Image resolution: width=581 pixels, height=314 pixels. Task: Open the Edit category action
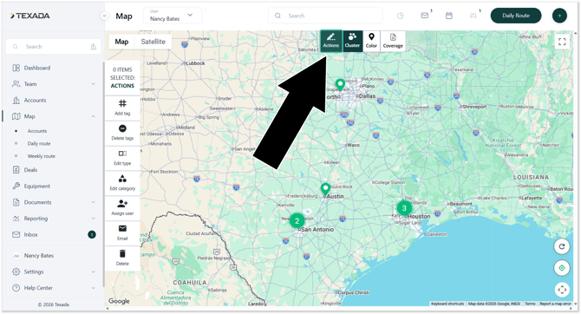[x=122, y=183]
